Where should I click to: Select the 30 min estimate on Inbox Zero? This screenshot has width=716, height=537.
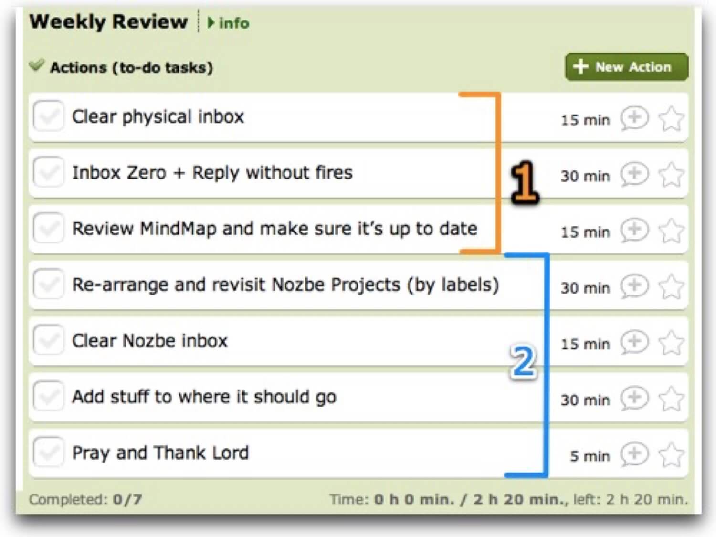coord(585,176)
